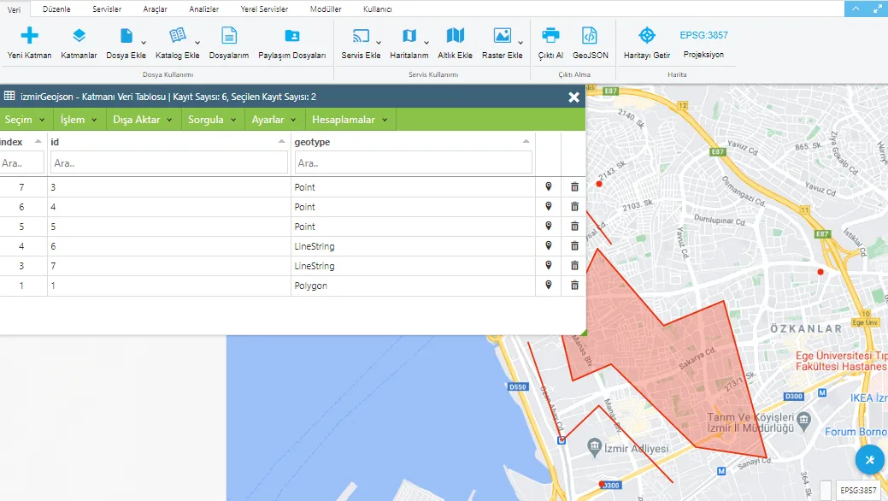This screenshot has height=501, width=888.
Task: Sort by the geotype column header
Action: coord(413,142)
